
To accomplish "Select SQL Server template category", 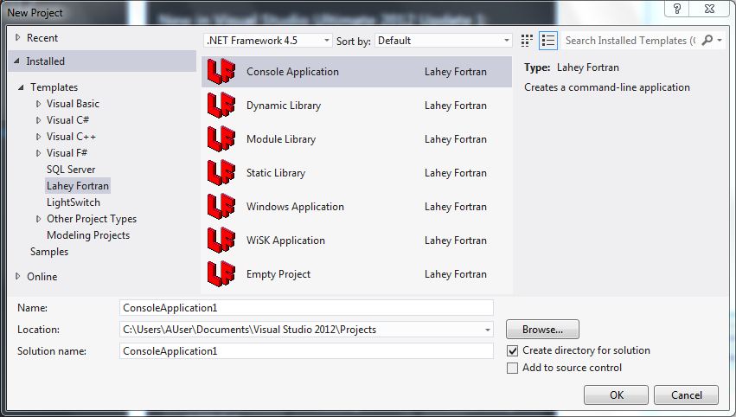I will point(71,170).
